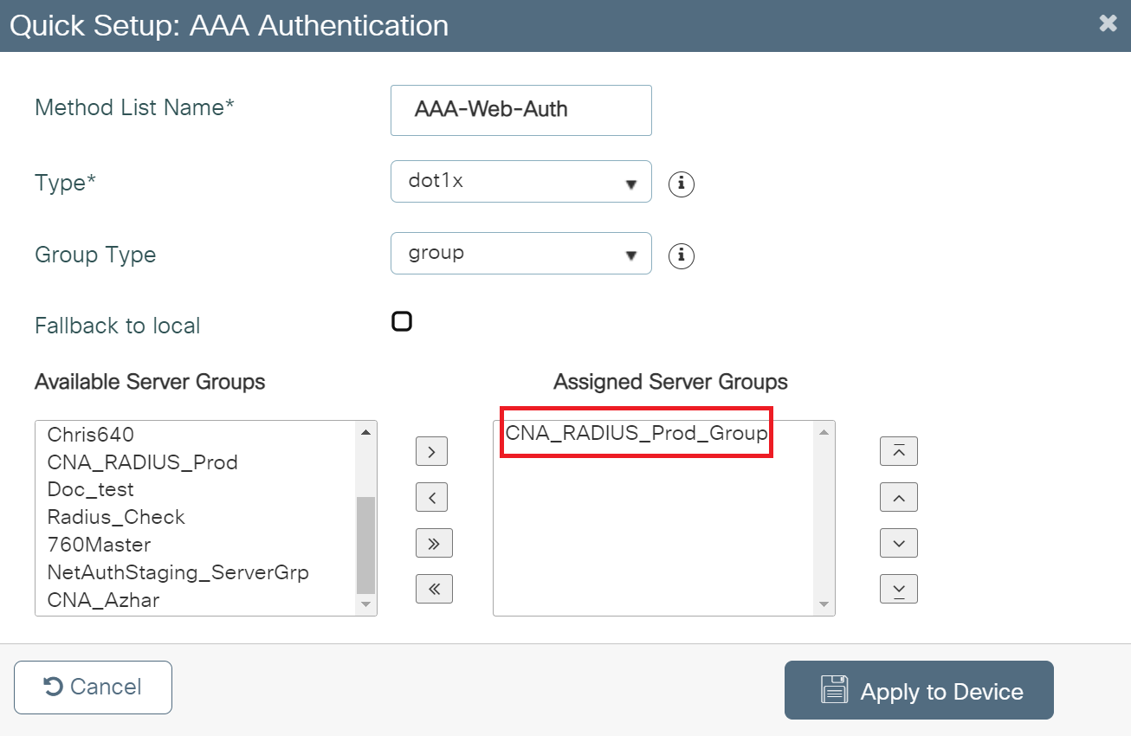Move assigned group to bottom of list
The height and width of the screenshot is (736, 1131).
(x=898, y=589)
